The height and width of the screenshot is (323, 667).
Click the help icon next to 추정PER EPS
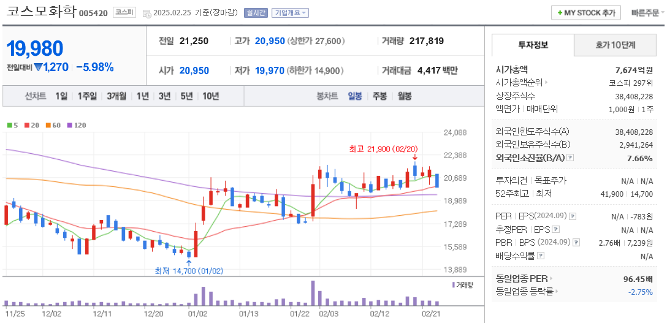tap(555, 229)
